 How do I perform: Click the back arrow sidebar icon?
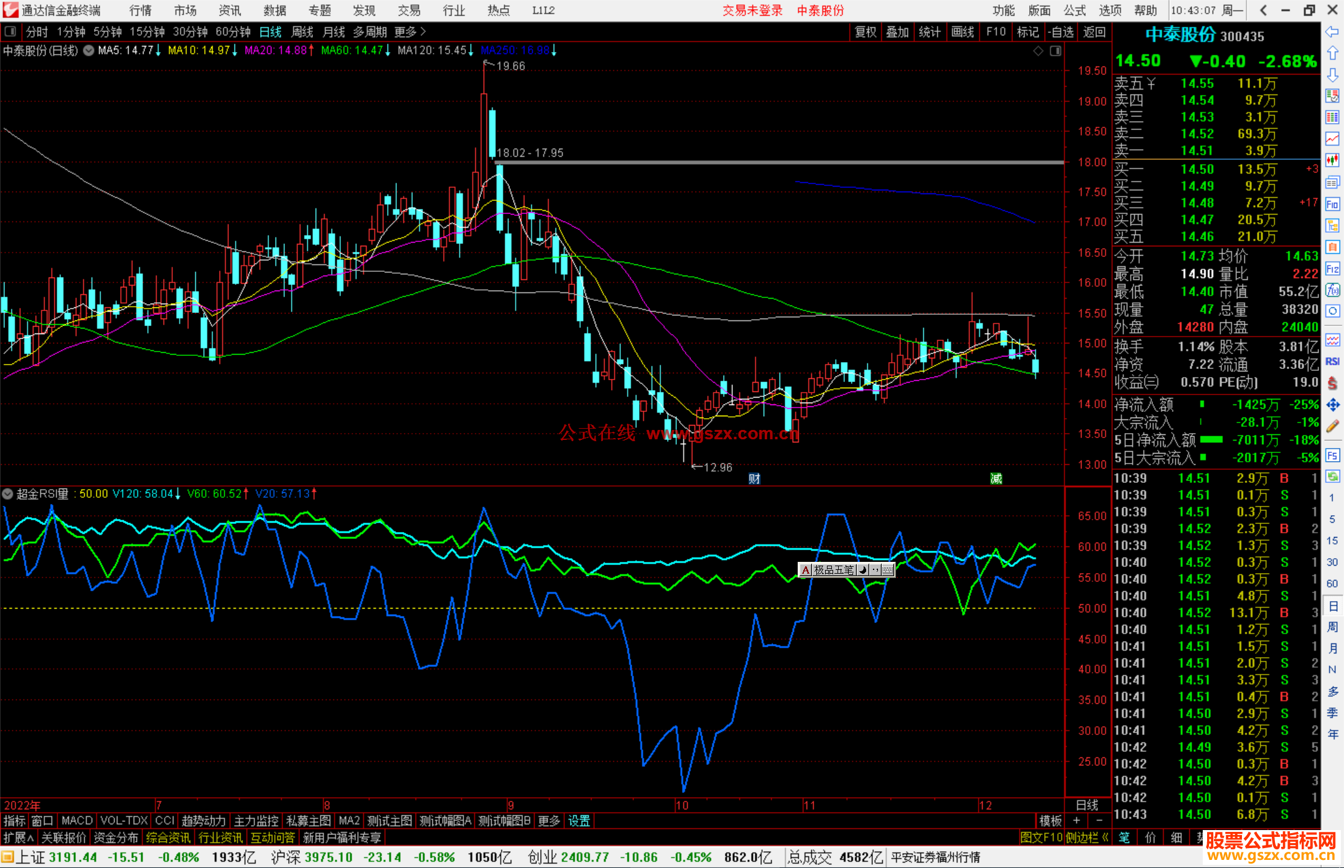tap(1332, 32)
